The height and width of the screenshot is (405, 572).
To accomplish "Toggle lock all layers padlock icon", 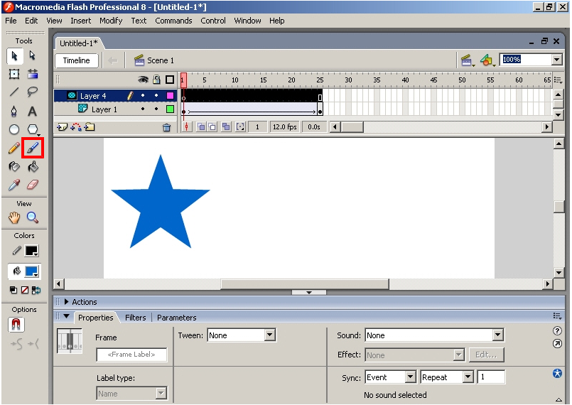I will [x=156, y=79].
